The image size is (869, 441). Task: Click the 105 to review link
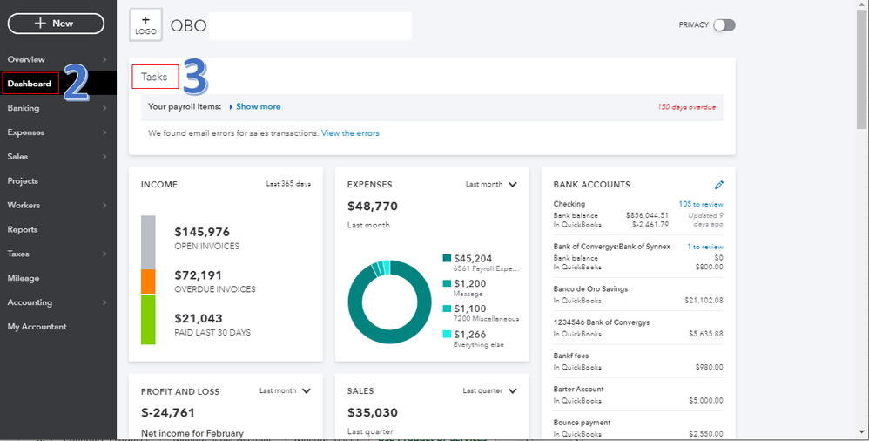[x=701, y=204]
